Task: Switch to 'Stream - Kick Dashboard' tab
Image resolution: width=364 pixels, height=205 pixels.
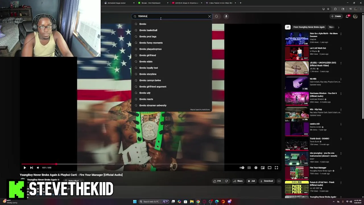Action: (152, 3)
